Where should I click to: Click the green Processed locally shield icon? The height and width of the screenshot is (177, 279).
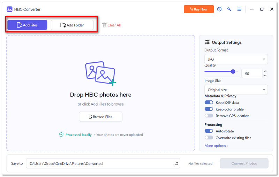tap(61, 135)
